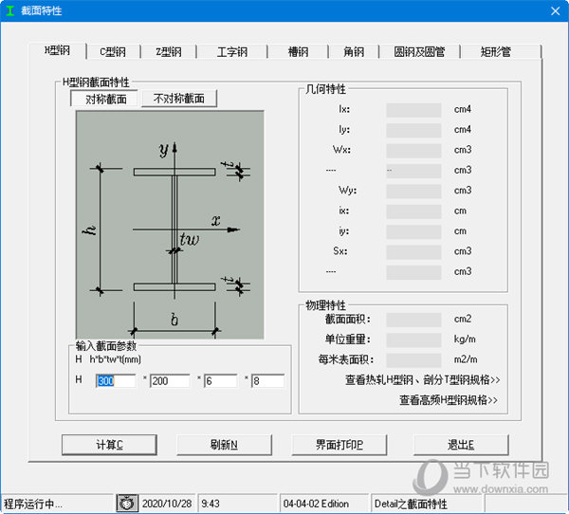Focus the tw input field showing 6

click(x=220, y=381)
